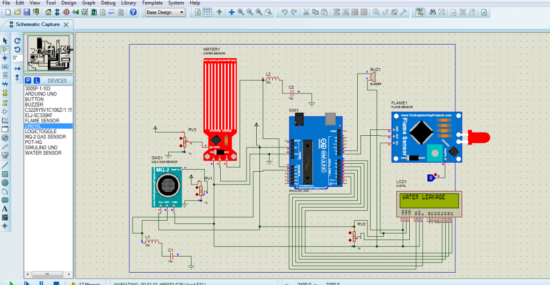Go to the Home page icon
550x285 pixels.
[x=48, y=12]
